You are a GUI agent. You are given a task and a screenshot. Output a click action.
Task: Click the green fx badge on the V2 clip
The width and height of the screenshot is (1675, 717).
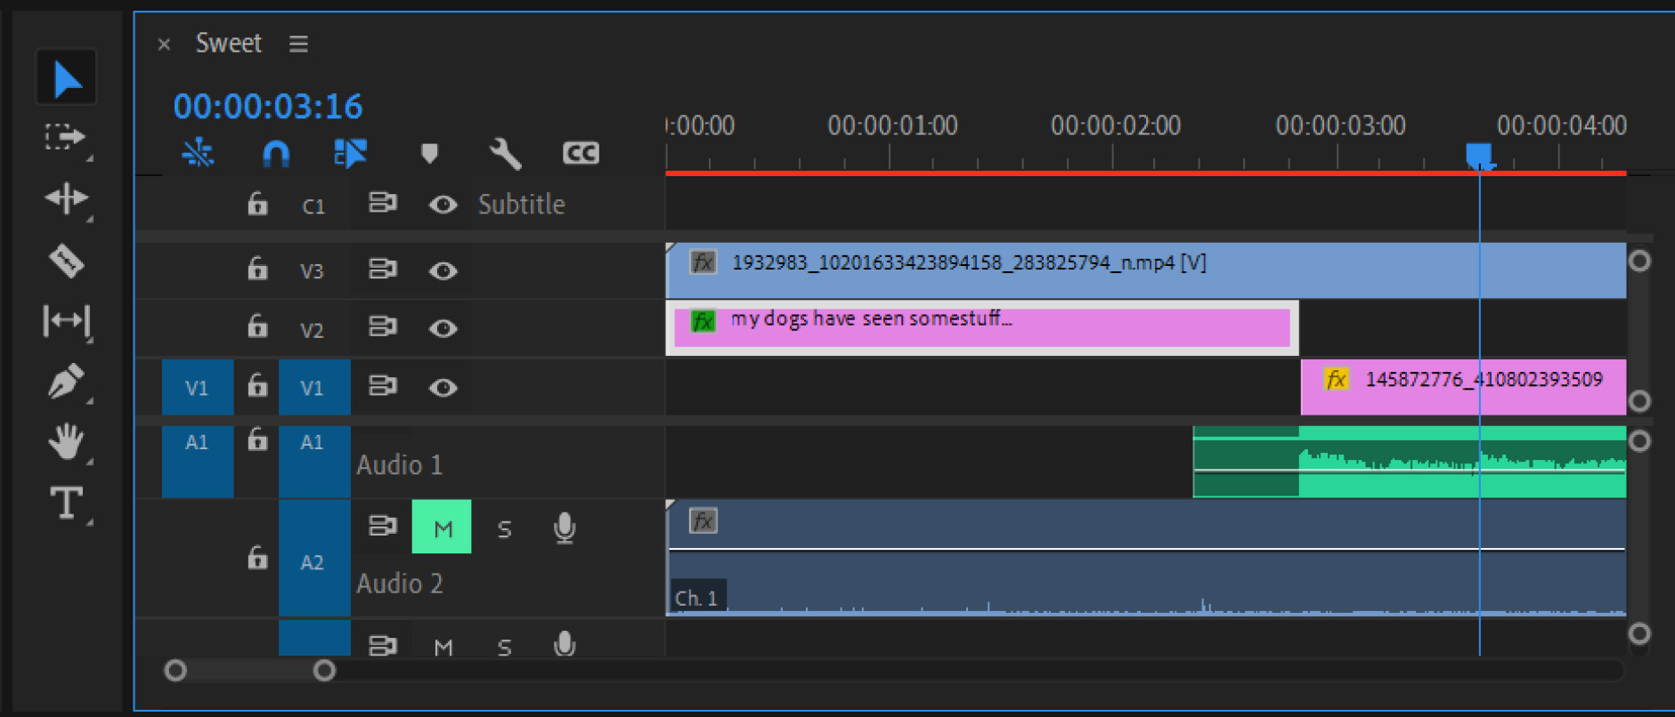point(703,321)
